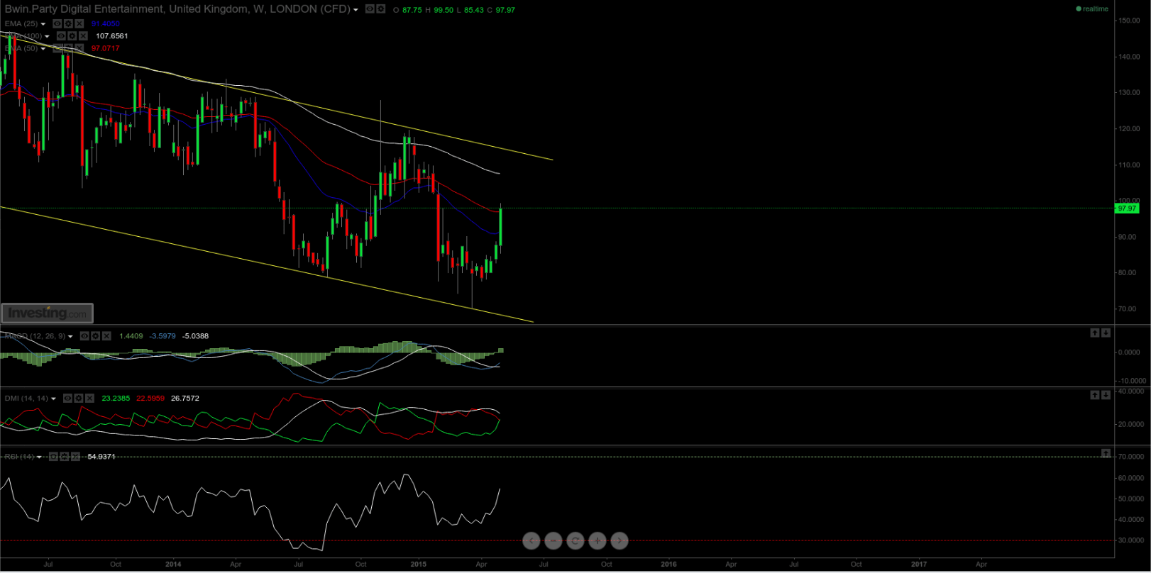
Task: Toggle DMI indicator visibility eye
Action: pos(67,399)
